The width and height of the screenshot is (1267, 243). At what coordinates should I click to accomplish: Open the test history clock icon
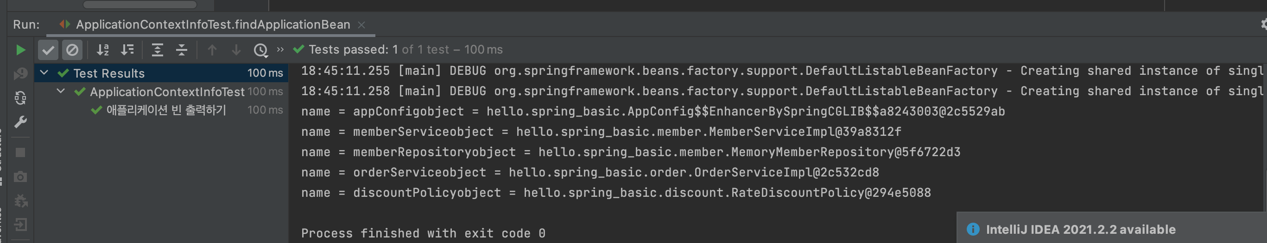click(260, 50)
